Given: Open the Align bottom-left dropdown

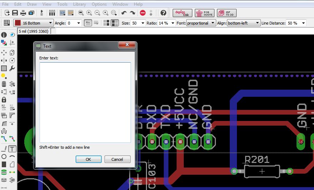Looking at the screenshot, I should click(243, 23).
